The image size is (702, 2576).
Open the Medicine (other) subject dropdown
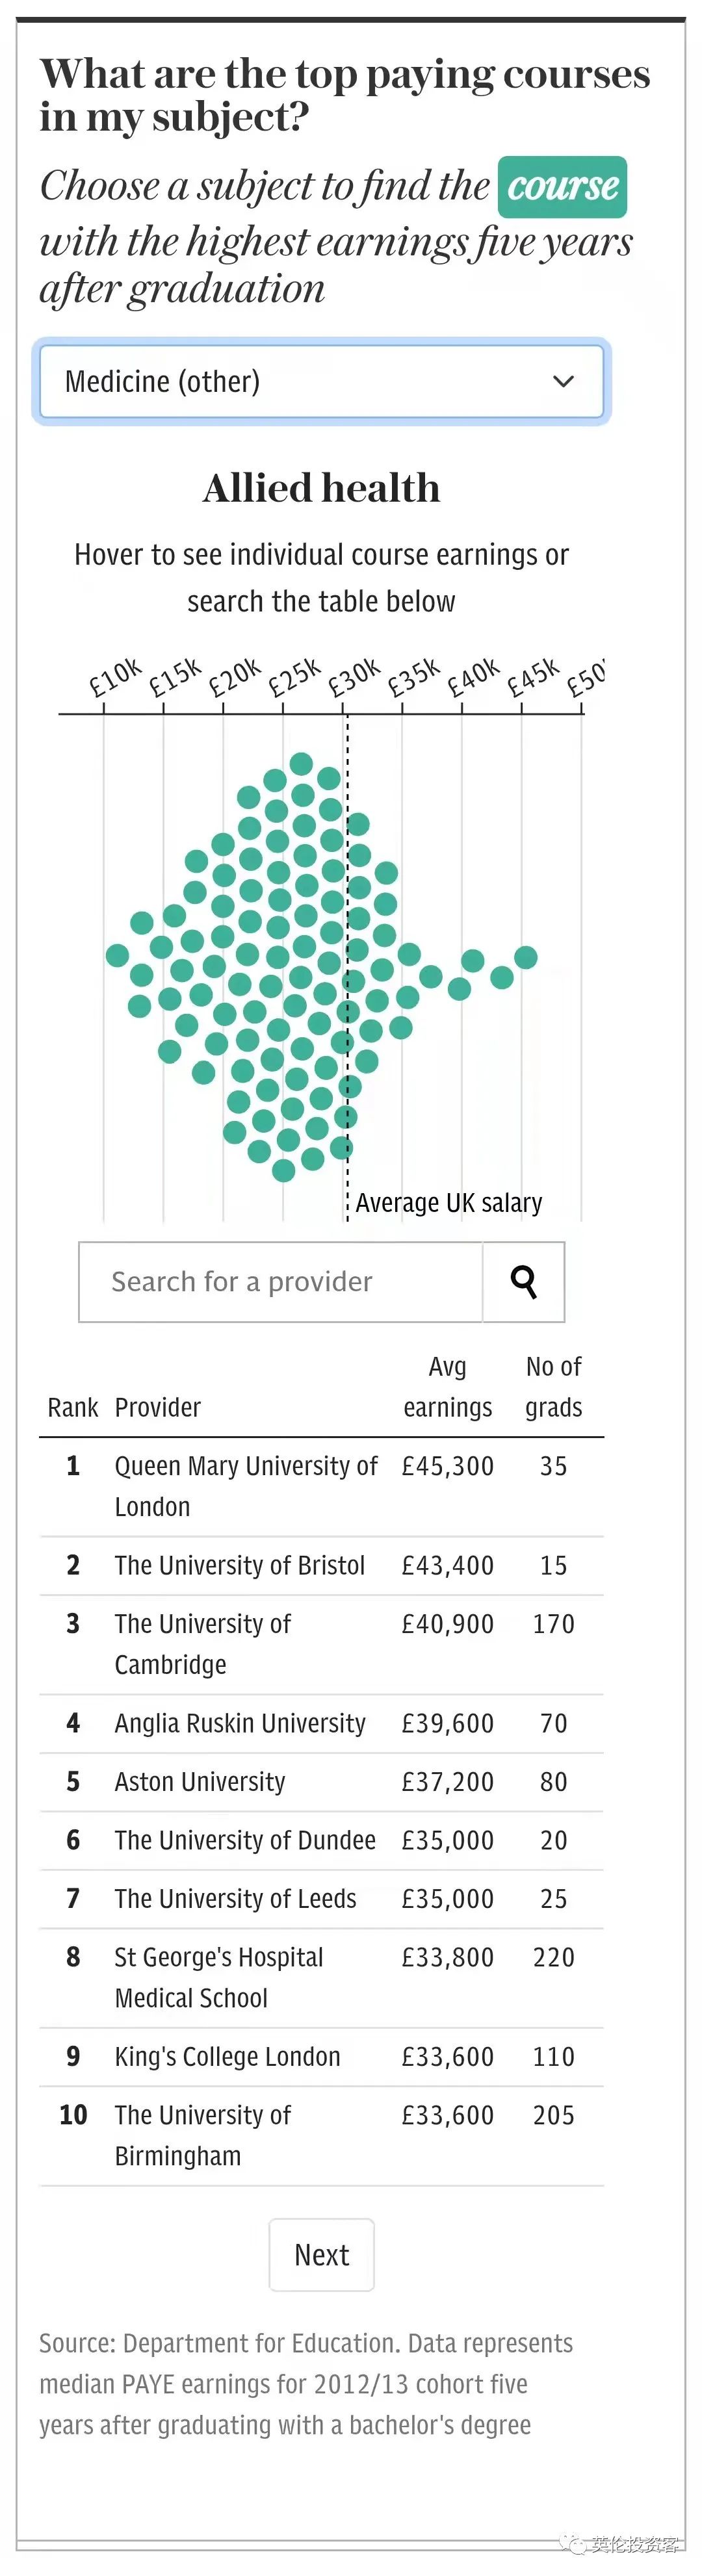[x=321, y=381]
